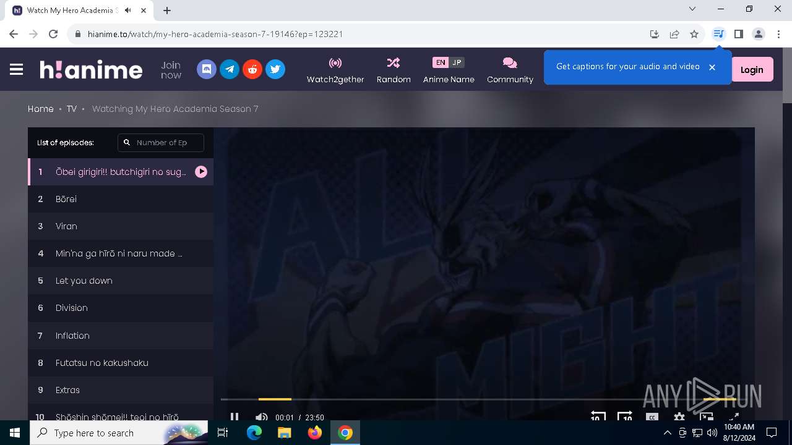Pause the video playback
This screenshot has height=445, width=792.
tap(235, 417)
